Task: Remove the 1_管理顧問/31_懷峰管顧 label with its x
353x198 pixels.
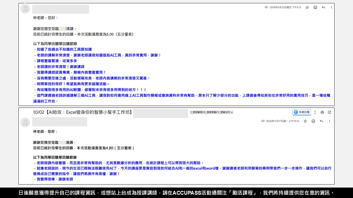Action: pyautogui.click(x=232, y=112)
